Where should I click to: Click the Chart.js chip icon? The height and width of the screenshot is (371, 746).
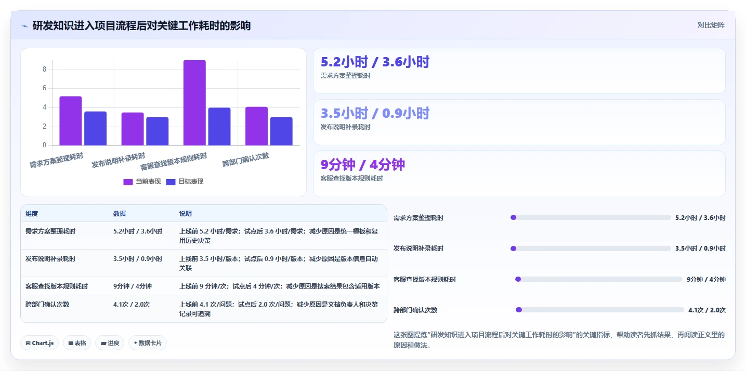pos(28,343)
